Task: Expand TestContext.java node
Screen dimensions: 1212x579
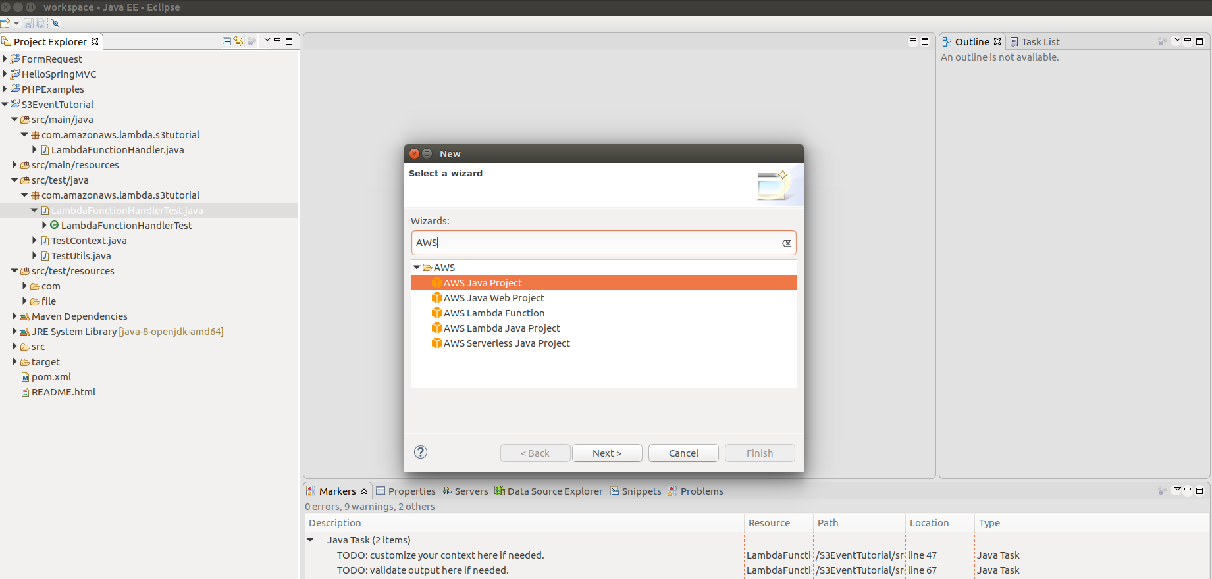Action: [34, 240]
